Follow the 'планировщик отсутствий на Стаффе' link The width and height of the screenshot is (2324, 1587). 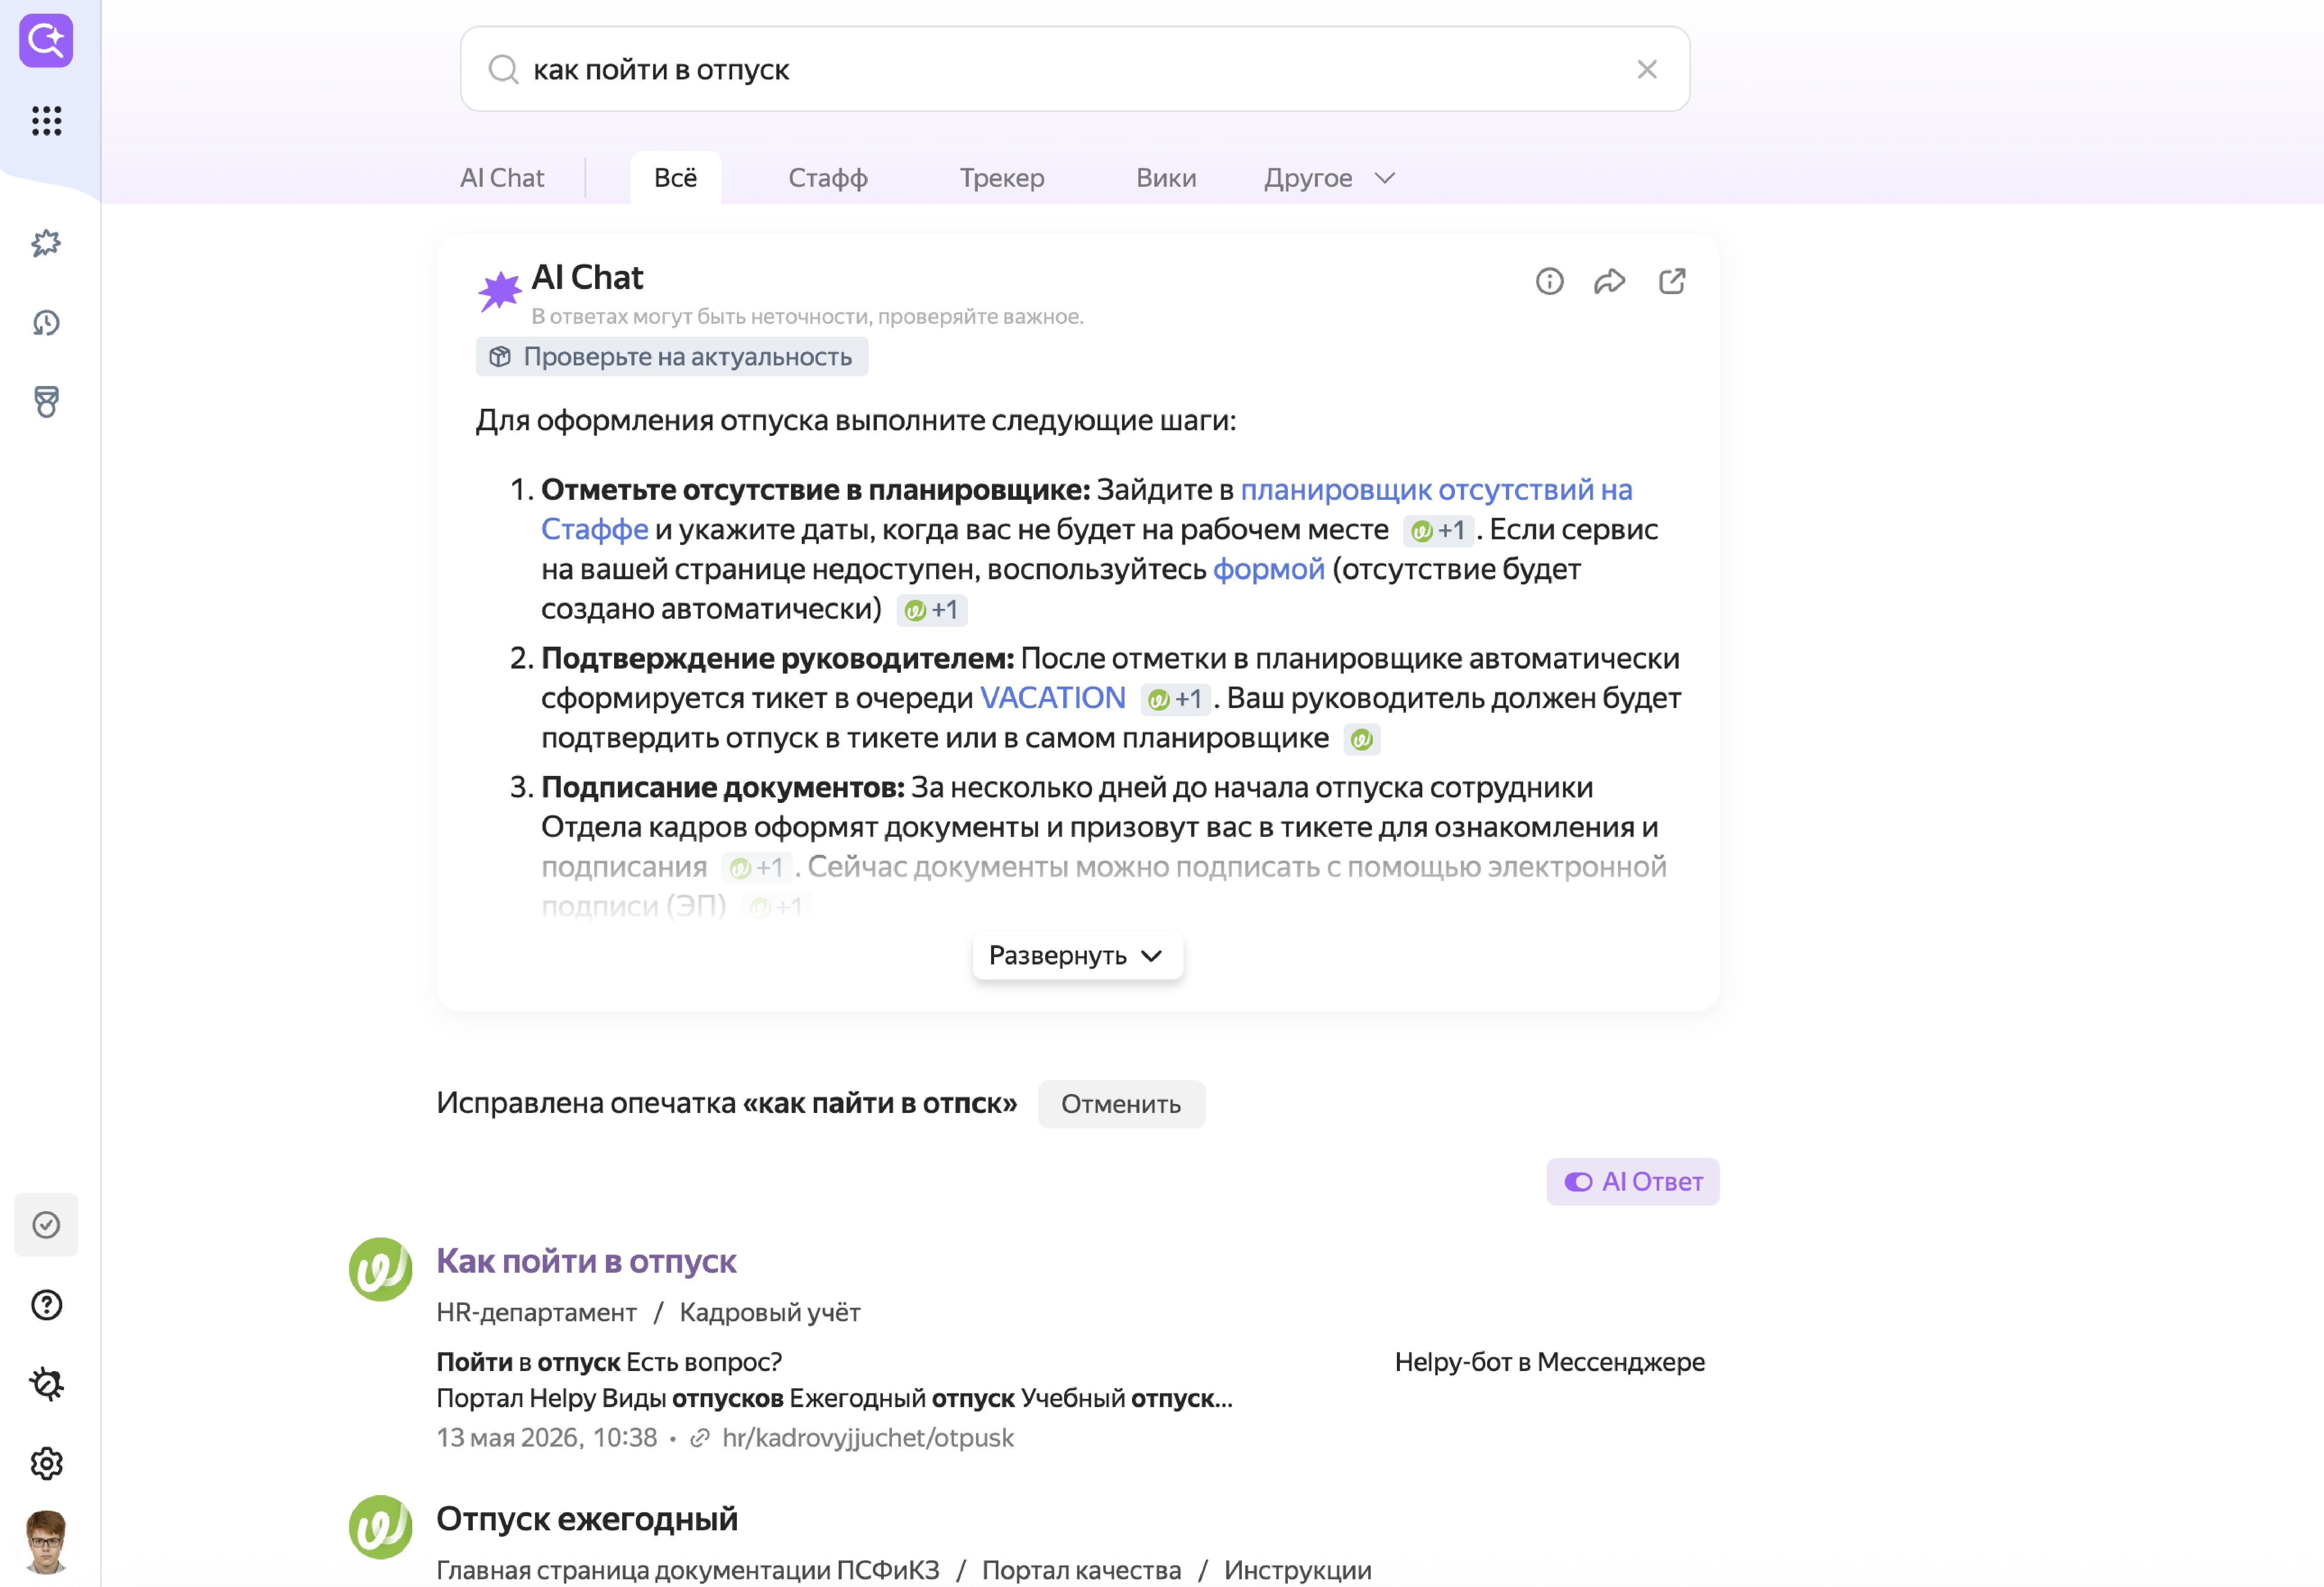(1436, 490)
